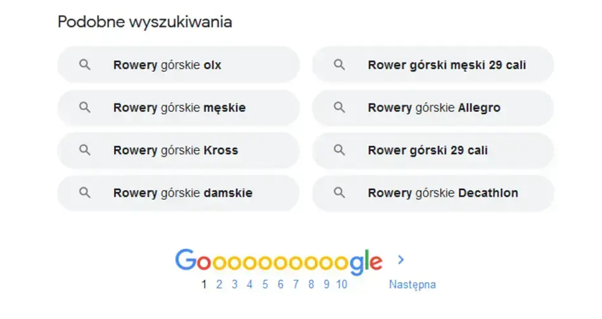
Task: Select the Rowery górskie olx suggestion
Action: [x=167, y=65]
